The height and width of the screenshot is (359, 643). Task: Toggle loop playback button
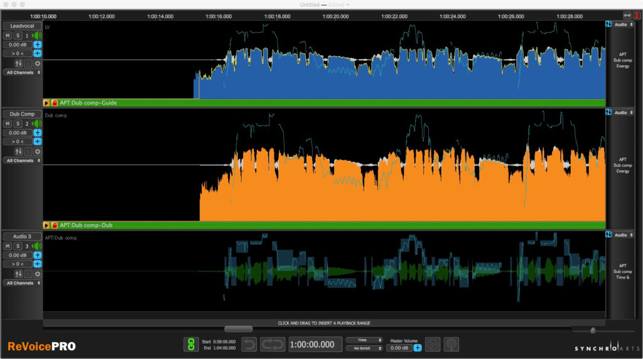273,345
